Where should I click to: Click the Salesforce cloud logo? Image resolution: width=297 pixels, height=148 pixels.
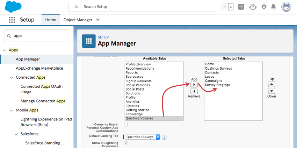point(13,7)
